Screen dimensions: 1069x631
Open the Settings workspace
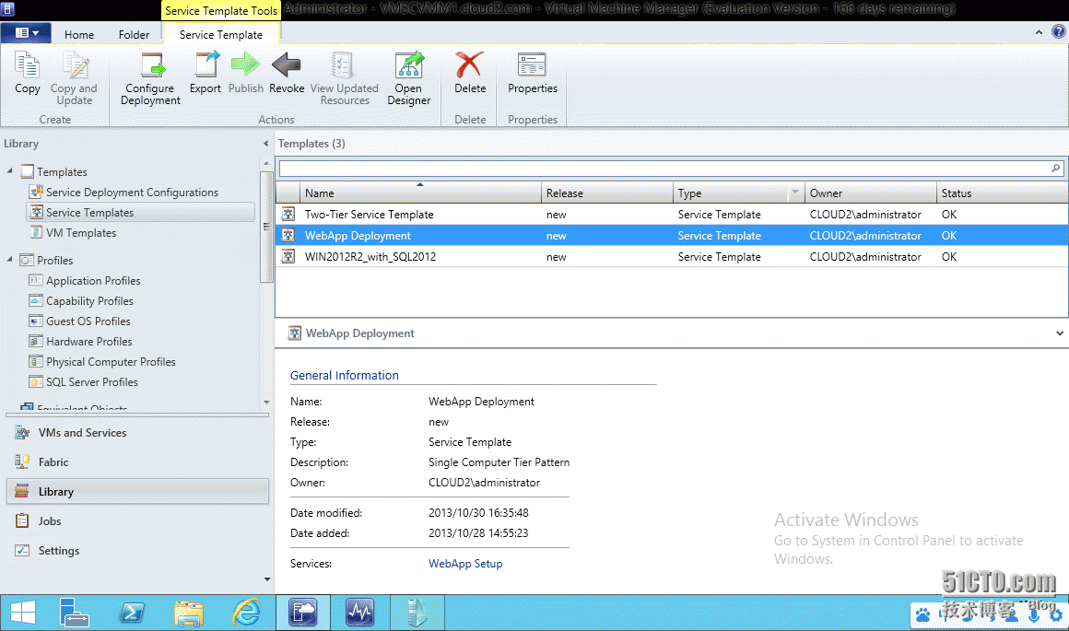137,551
